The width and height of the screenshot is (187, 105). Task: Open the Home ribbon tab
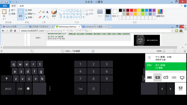point(13,6)
